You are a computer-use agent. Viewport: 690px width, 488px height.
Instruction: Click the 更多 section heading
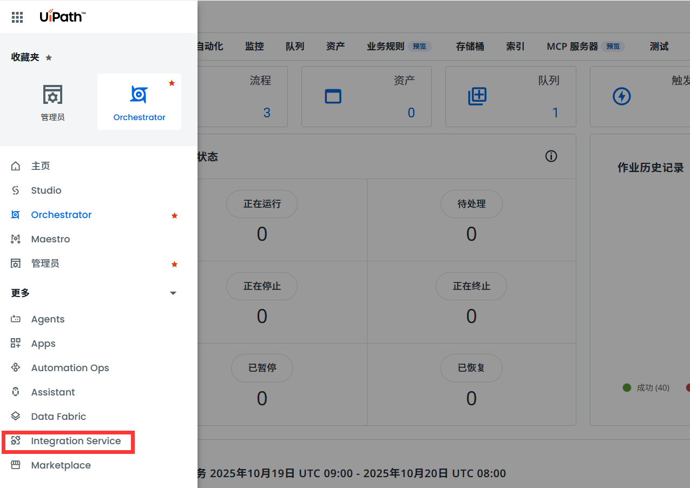click(21, 293)
